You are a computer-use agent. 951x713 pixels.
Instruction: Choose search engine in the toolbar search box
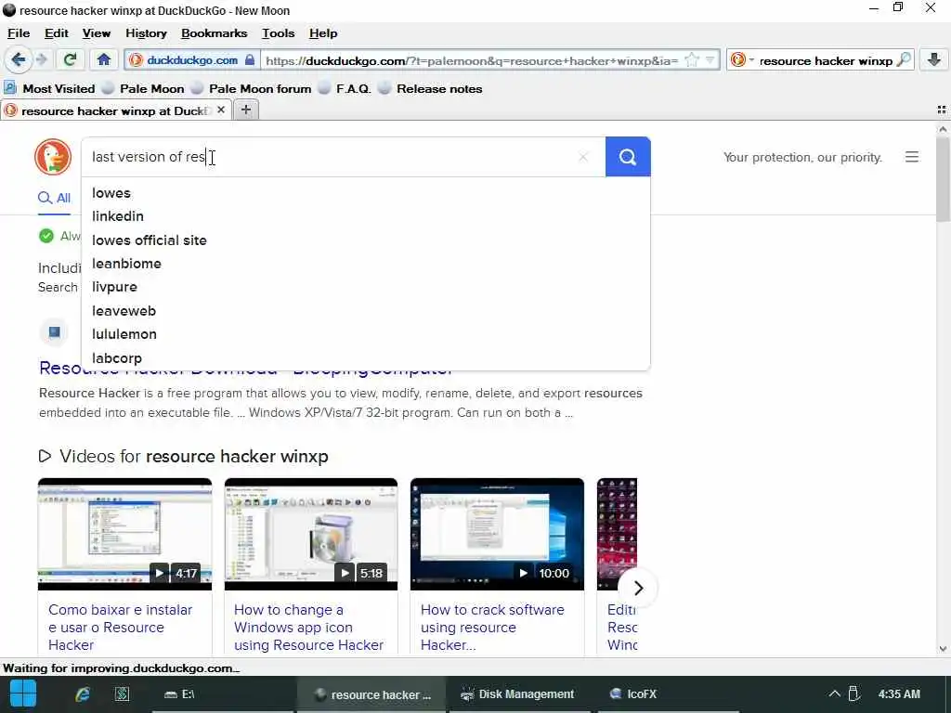coord(742,60)
